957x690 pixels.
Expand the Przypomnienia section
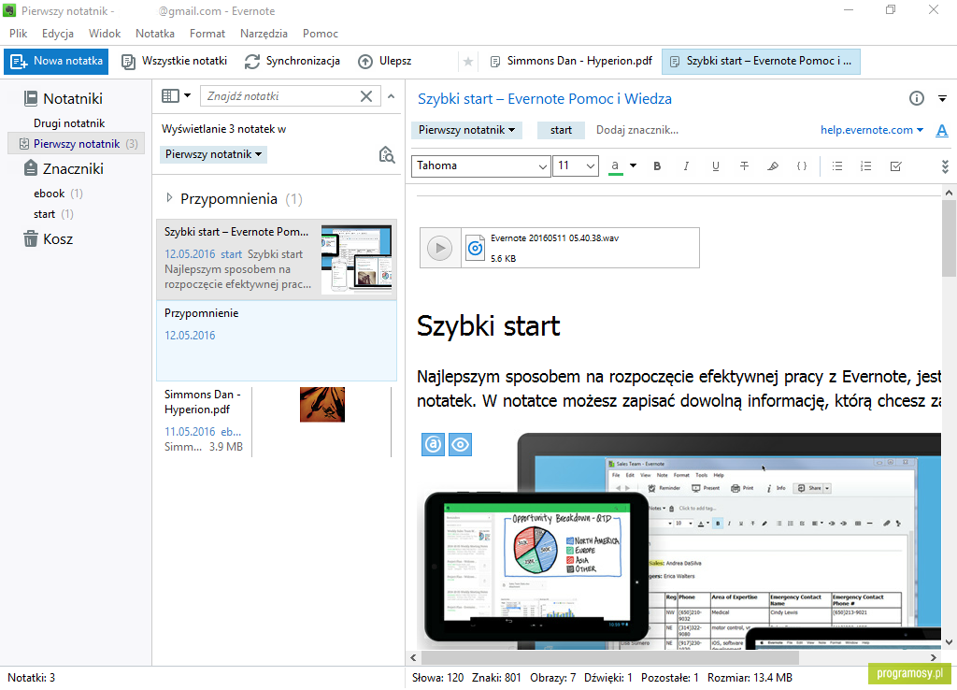[x=170, y=198]
